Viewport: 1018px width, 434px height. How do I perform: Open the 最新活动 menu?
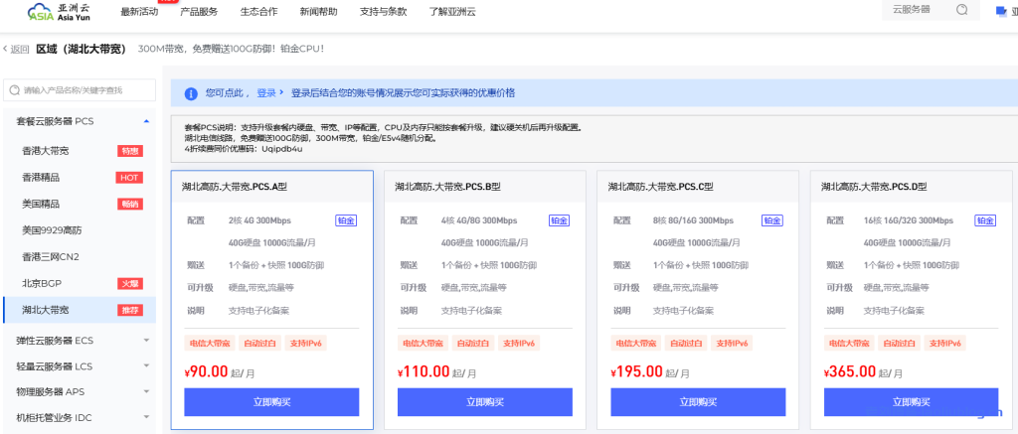[x=139, y=12]
